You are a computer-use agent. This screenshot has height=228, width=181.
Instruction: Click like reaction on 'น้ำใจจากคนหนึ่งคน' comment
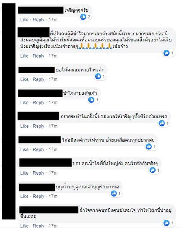coord(166,223)
